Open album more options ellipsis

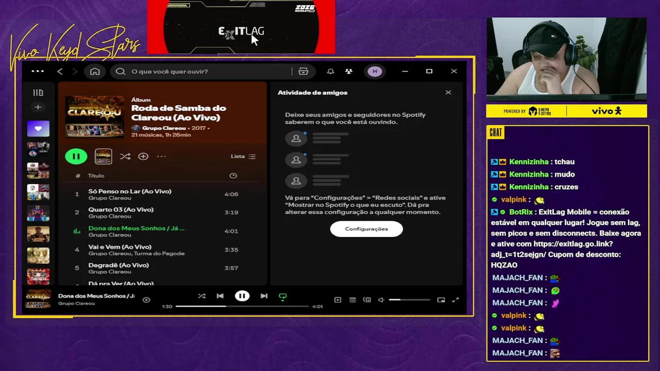point(161,156)
